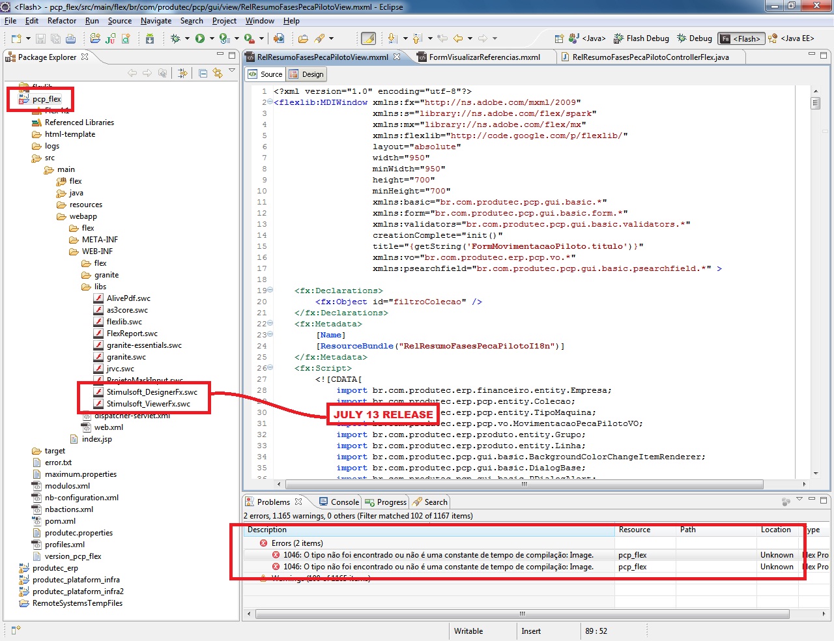Image resolution: width=834 pixels, height=641 pixels.
Task: Select the html-template folder
Action: point(70,134)
